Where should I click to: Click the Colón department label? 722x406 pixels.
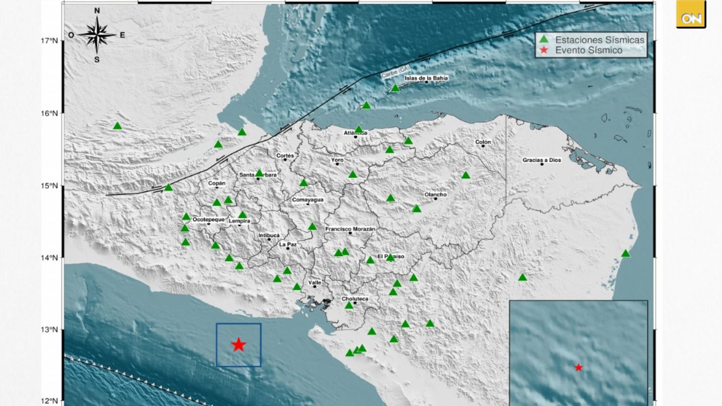[483, 142]
